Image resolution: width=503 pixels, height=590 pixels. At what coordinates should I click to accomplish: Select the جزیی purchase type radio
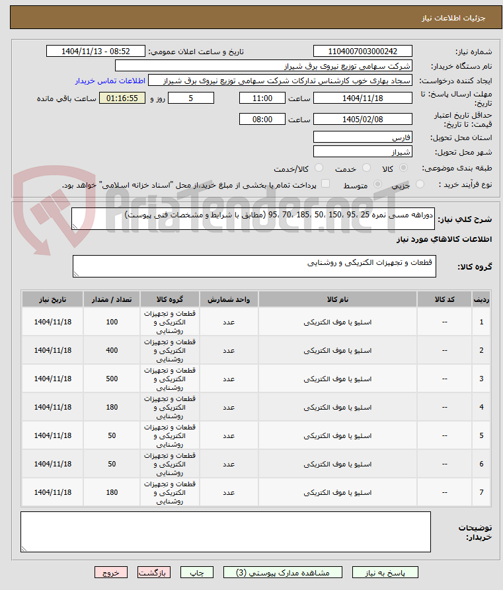[420, 184]
